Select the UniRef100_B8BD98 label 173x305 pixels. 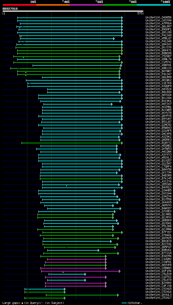point(158,53)
